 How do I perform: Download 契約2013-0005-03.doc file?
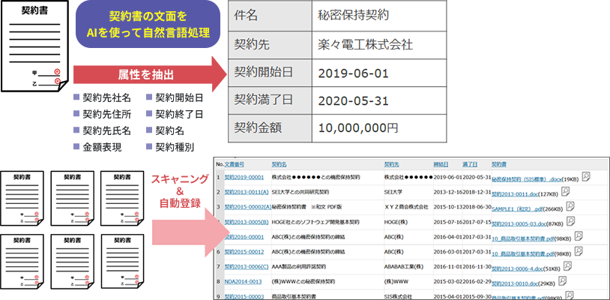520,223
